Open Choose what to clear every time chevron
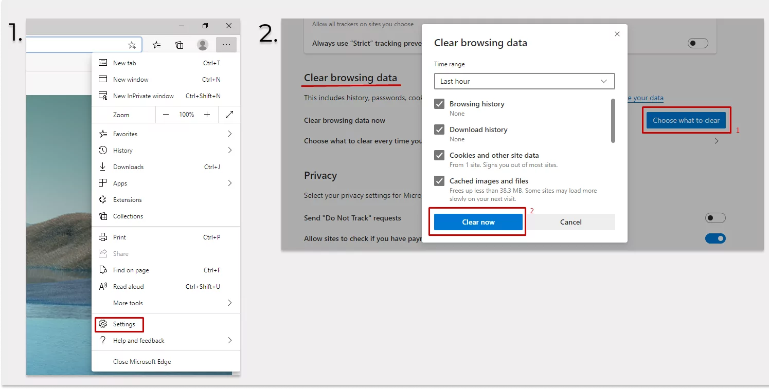Screen dimensions: 769x389 pos(717,141)
